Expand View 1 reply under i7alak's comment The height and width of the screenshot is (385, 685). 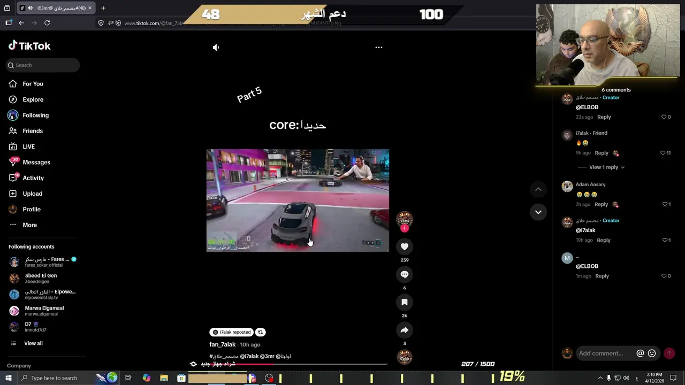click(x=607, y=167)
